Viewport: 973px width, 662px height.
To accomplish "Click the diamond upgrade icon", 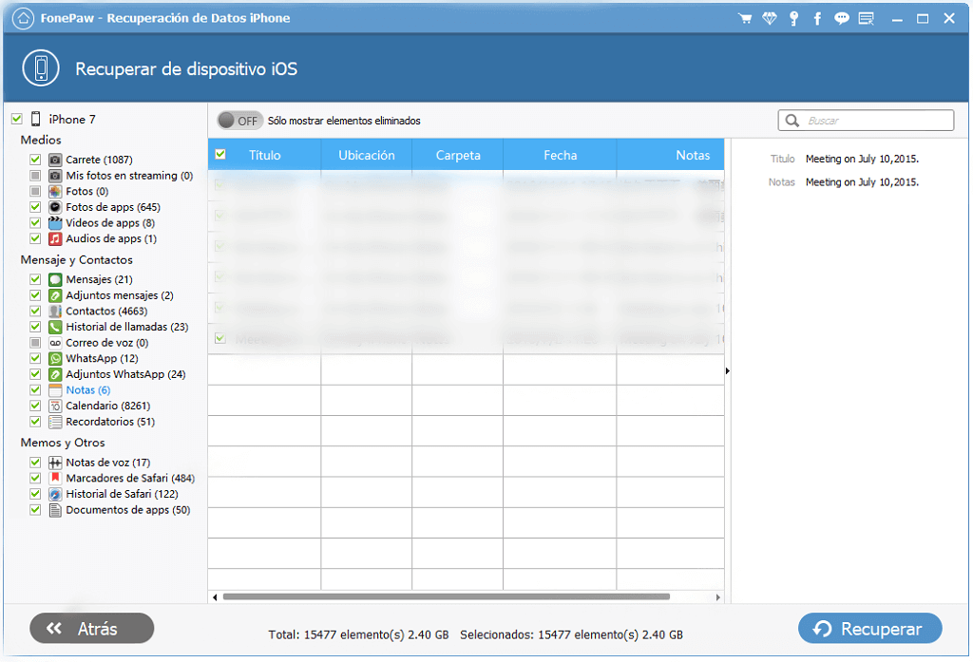I will [770, 19].
